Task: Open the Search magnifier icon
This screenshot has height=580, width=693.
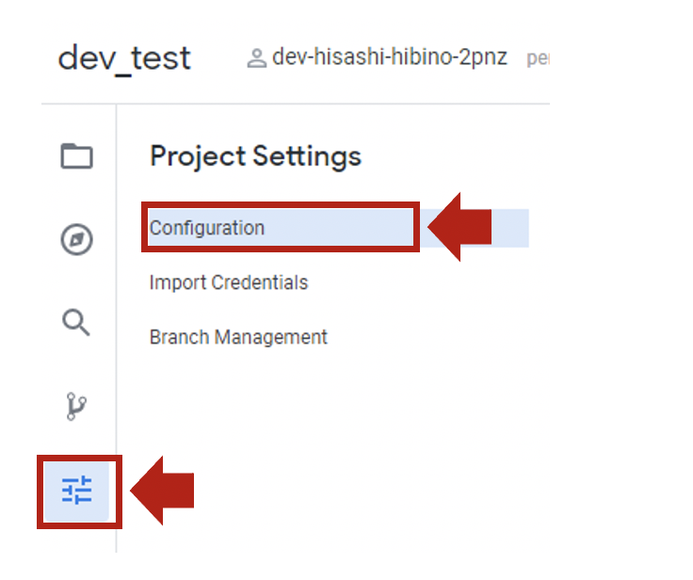Action: (x=76, y=323)
